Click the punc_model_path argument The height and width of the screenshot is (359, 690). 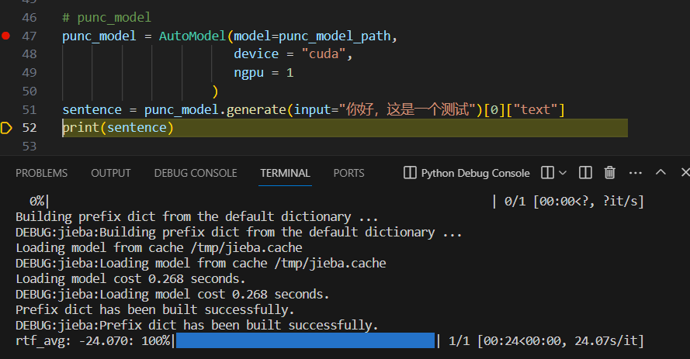click(x=335, y=36)
